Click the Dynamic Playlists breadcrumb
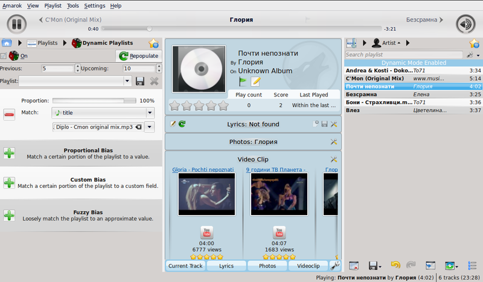 pos(102,43)
